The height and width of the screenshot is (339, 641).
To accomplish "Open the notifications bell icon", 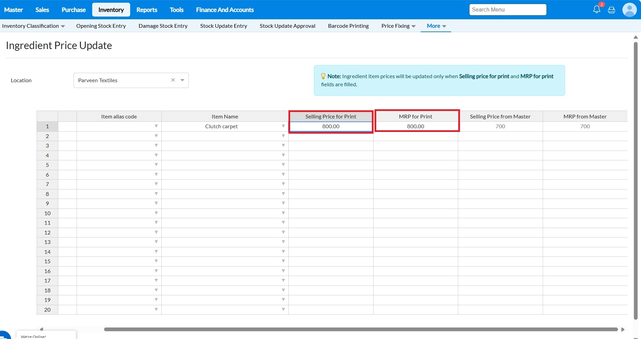I will point(596,10).
